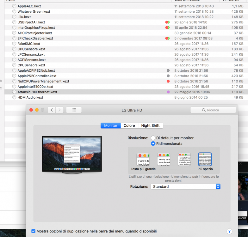Click the AppleALC.kext file icon
Viewport: 248px width, 237px height.
14,6
